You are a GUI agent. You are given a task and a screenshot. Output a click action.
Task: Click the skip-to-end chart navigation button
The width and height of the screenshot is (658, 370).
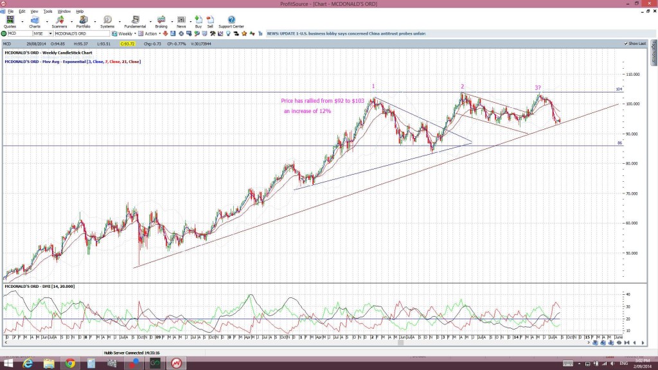pyautogui.click(x=627, y=343)
